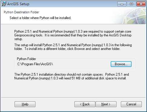Go back with the < Back button
The image size is (147, 112).
[x=85, y=104]
